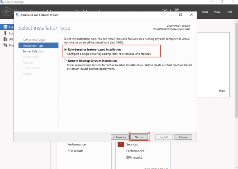Click Dashboard icon in Server Manager sidebar
This screenshot has width=238, height=169.
click(5, 27)
